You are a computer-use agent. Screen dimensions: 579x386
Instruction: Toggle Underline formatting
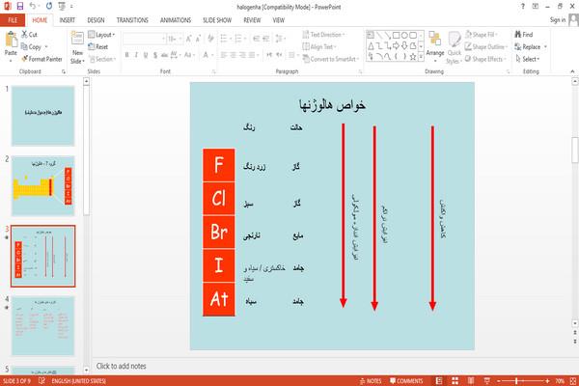click(x=146, y=55)
